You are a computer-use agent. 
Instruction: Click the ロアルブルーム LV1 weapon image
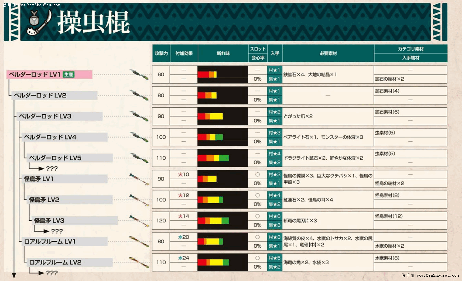[x=139, y=242]
